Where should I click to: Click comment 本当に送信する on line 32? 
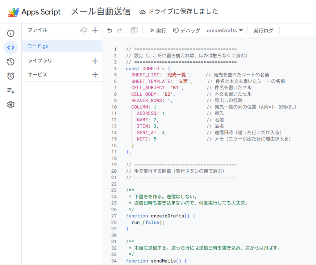207,248
